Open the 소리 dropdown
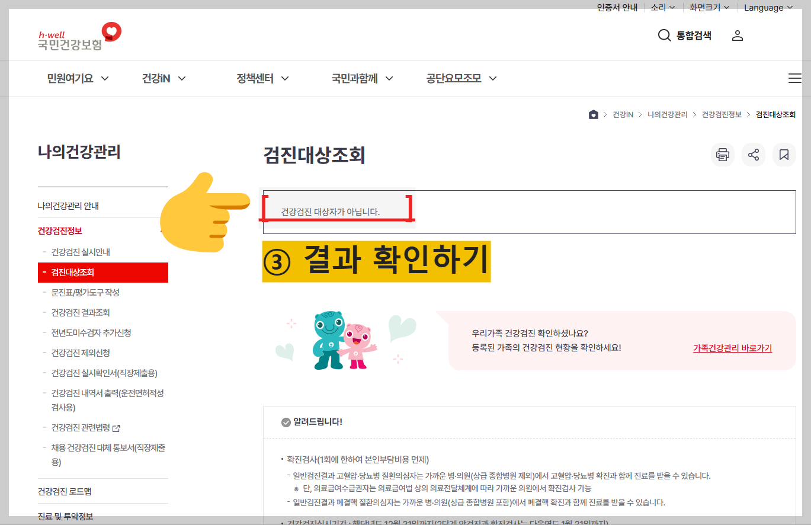This screenshot has width=811, height=525. [x=663, y=8]
